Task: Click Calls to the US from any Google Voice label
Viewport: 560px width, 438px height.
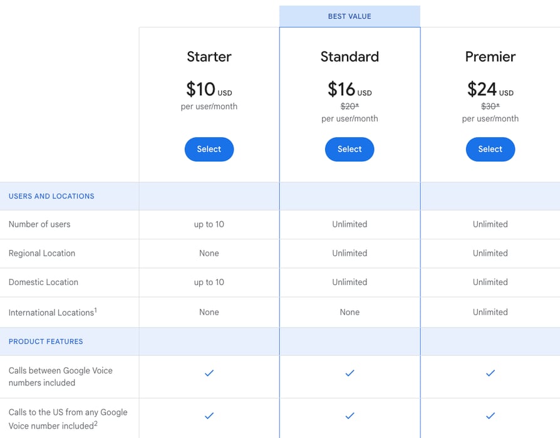Action: coord(68,419)
